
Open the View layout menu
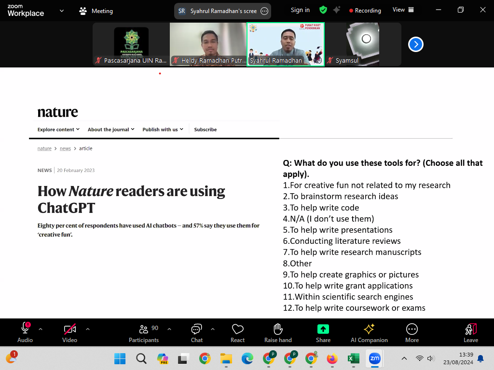coord(403,10)
